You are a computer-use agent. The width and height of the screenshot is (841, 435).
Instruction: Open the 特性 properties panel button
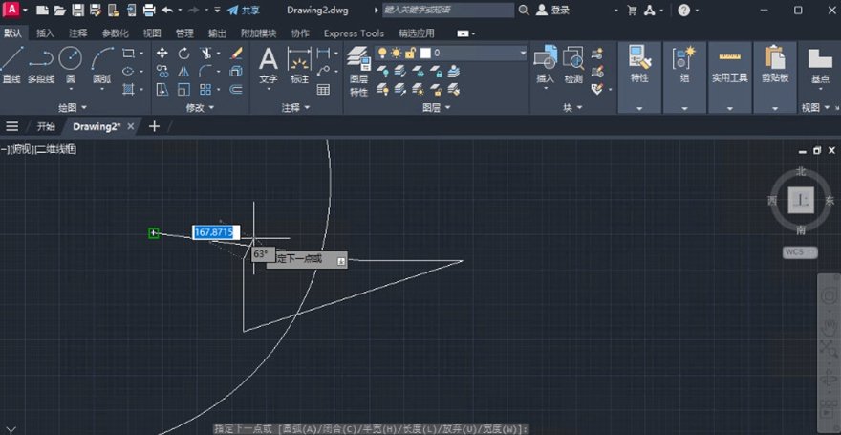(x=639, y=64)
